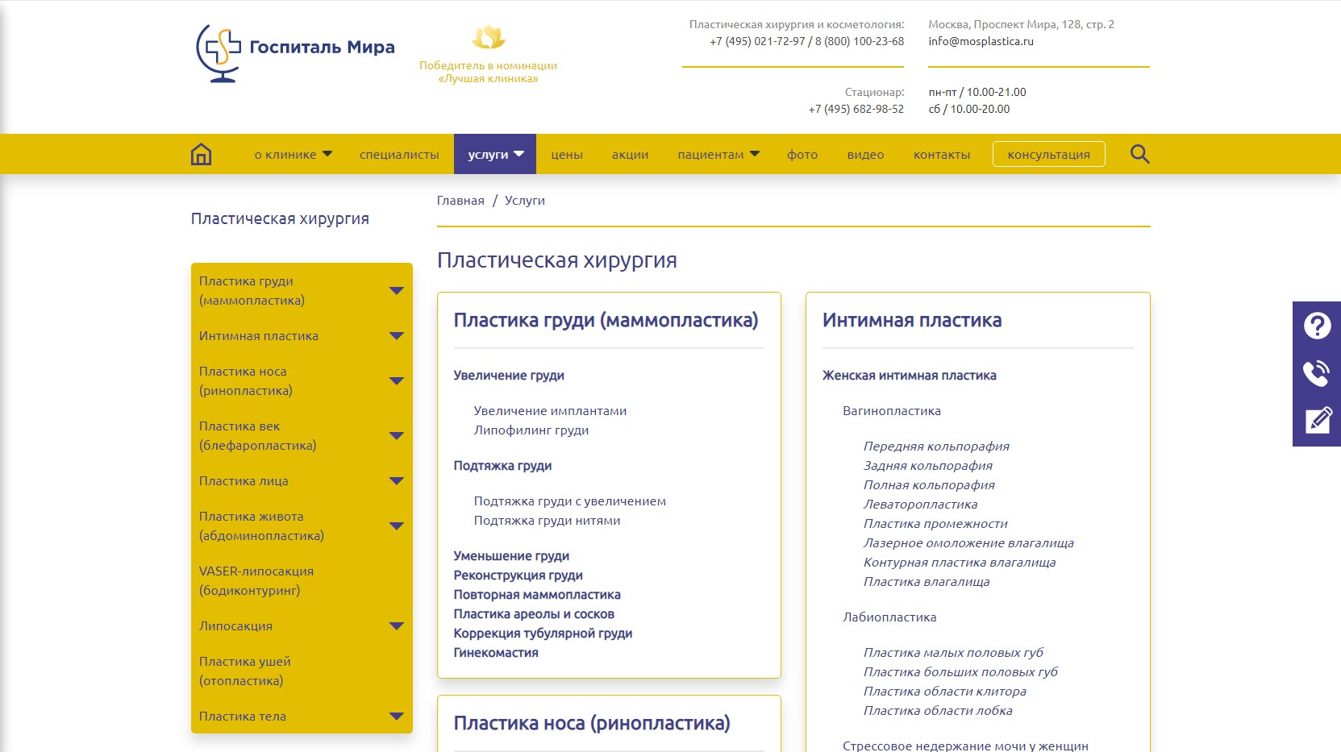Image resolution: width=1341 pixels, height=752 pixels.
Task: Open 'Увеличение имплантами' link
Action: click(550, 411)
